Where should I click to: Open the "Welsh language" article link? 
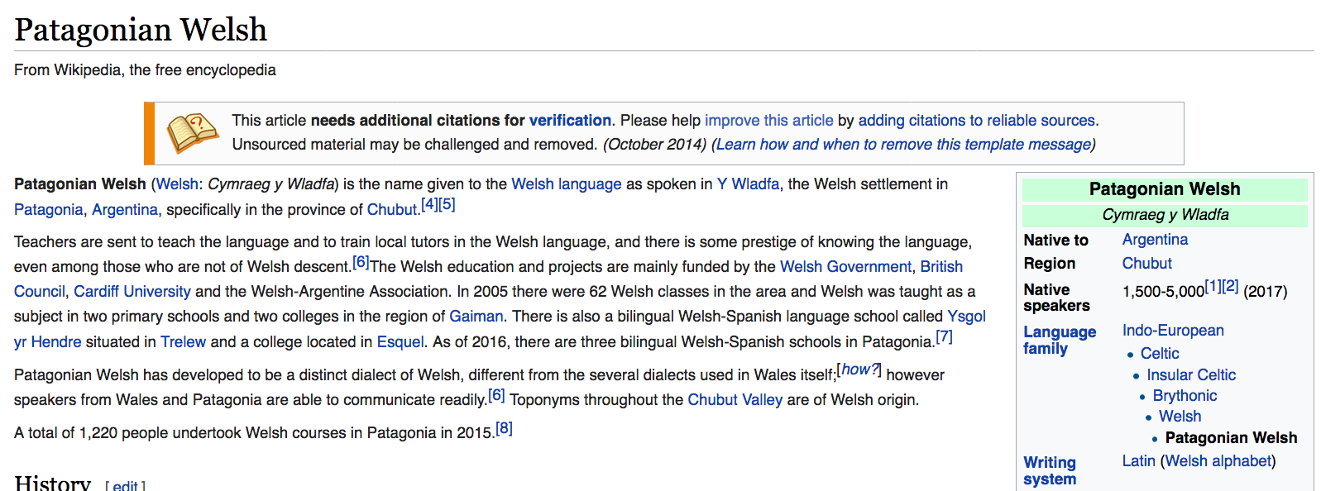(x=566, y=184)
